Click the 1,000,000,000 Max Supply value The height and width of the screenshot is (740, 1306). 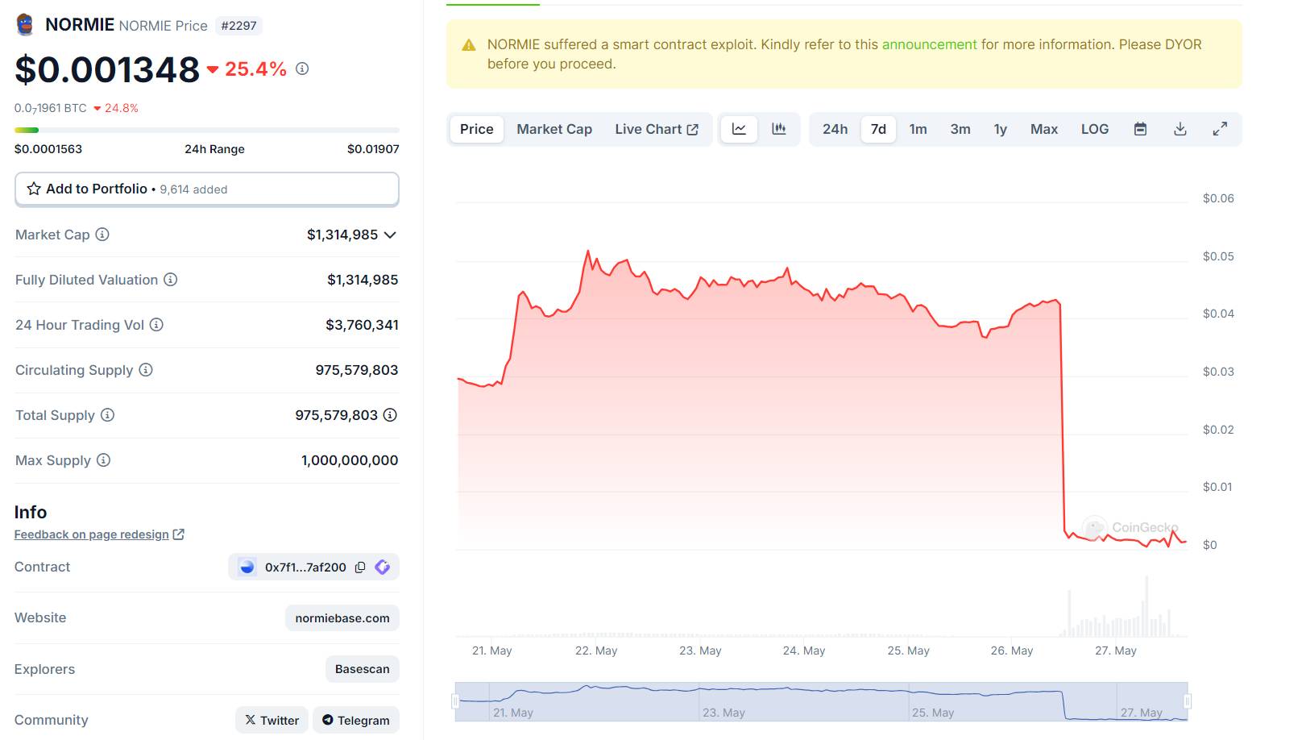pyautogui.click(x=350, y=460)
